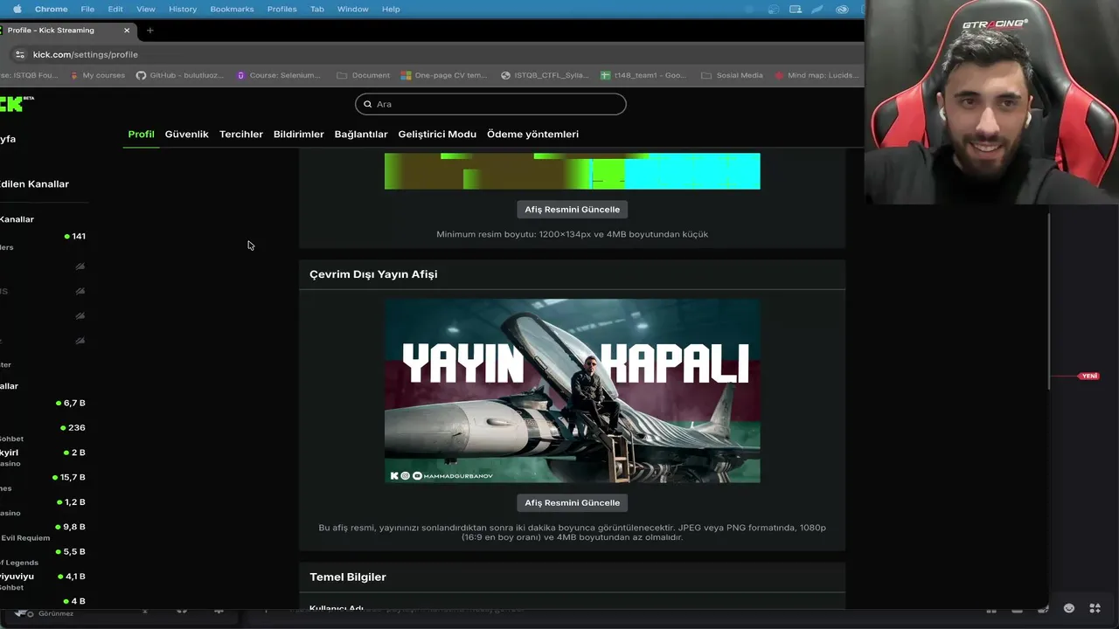This screenshot has width=1119, height=629.
Task: Open the Chrome menu in the menu bar
Action: [51, 9]
